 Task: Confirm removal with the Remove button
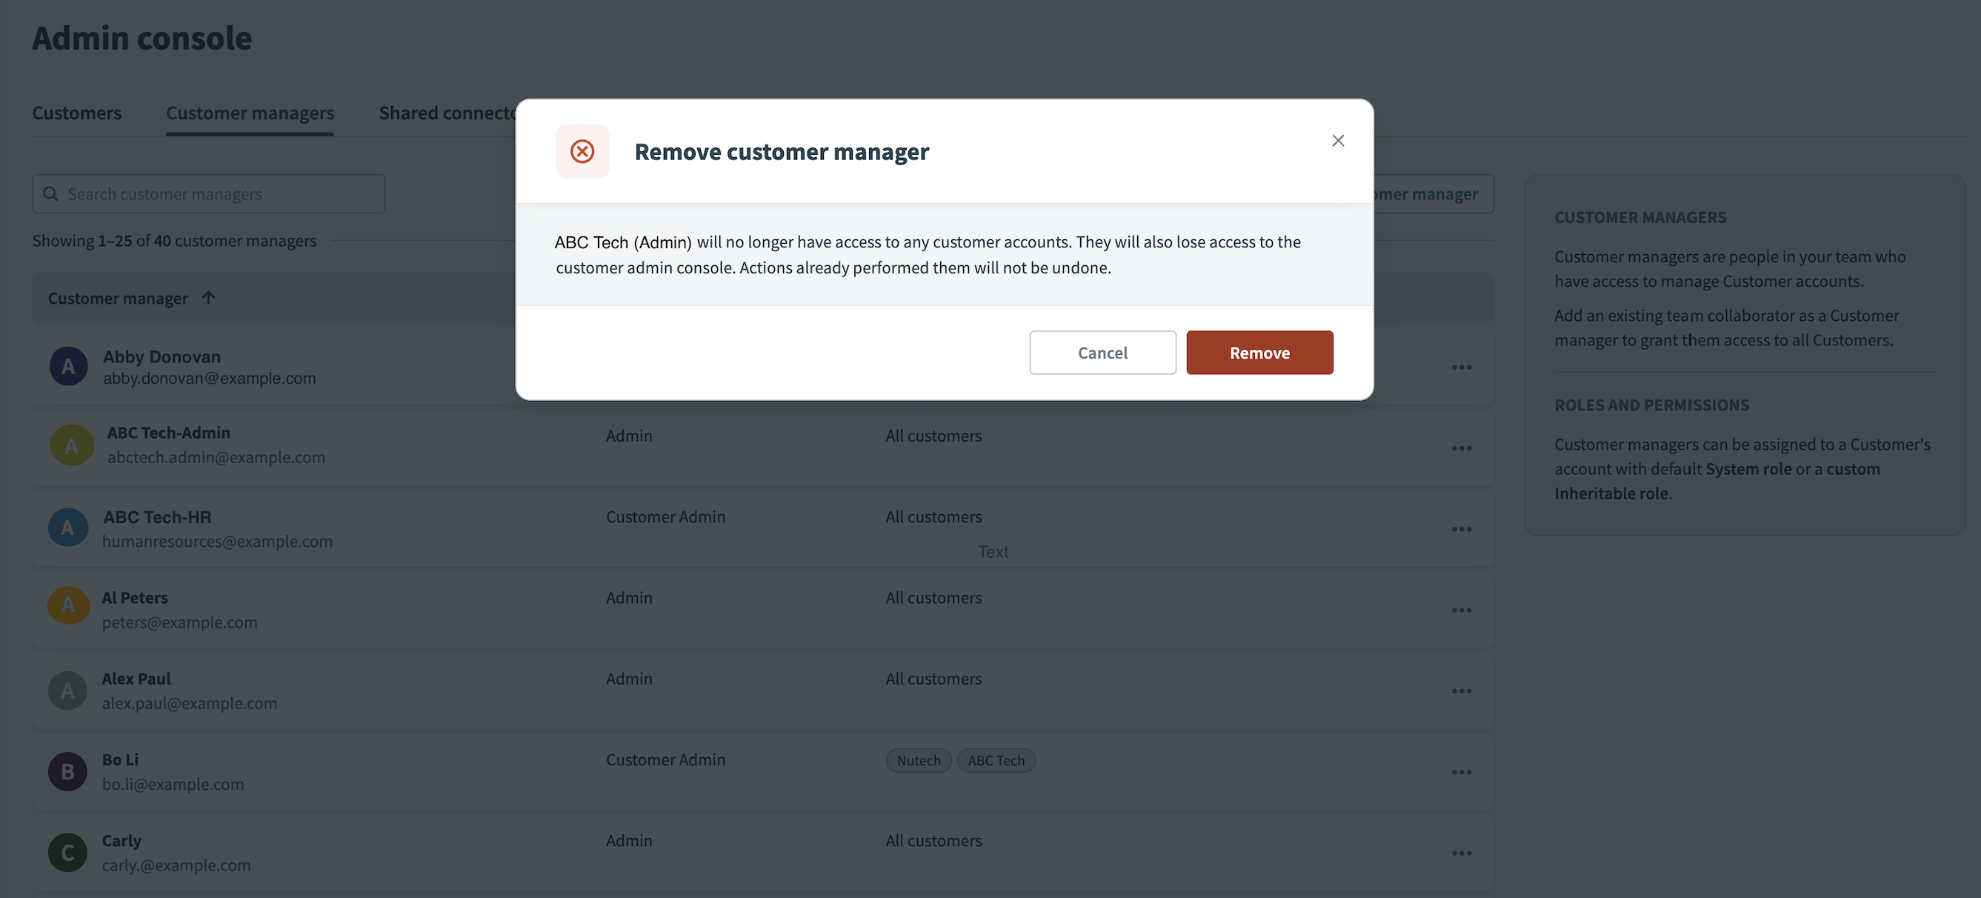1259,352
